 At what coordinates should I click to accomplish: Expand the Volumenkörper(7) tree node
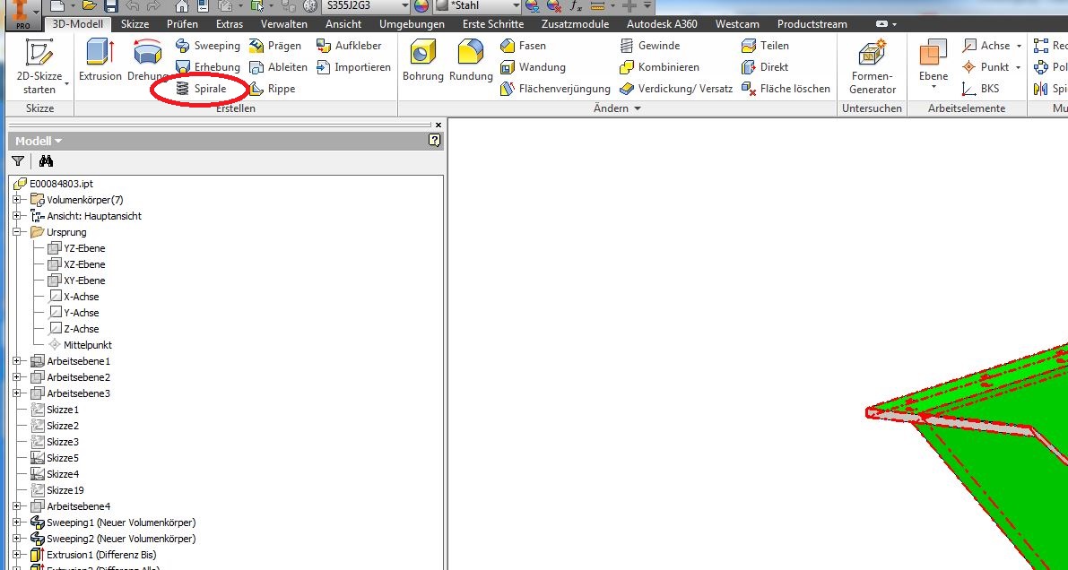(x=17, y=200)
